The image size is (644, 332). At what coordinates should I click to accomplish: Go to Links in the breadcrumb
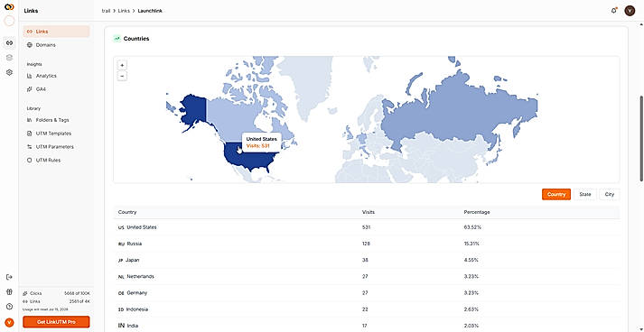(124, 11)
